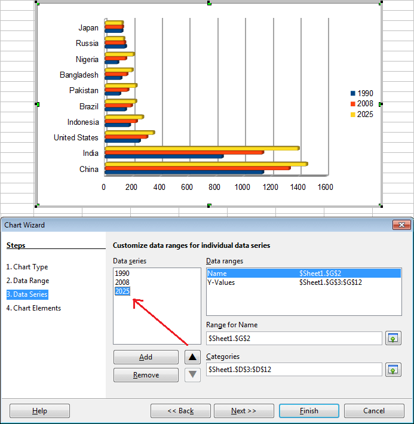Screen dimensions: 414x424
Task: Click range picker icon for Categories
Action: tap(392, 370)
